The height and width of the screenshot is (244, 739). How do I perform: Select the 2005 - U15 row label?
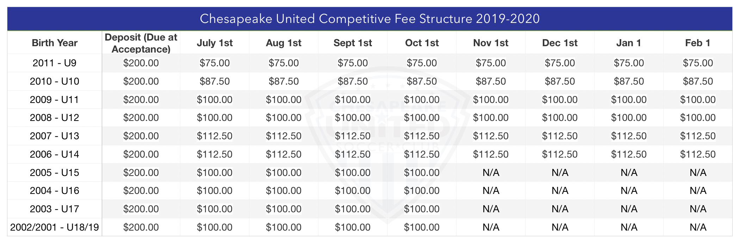coord(55,173)
